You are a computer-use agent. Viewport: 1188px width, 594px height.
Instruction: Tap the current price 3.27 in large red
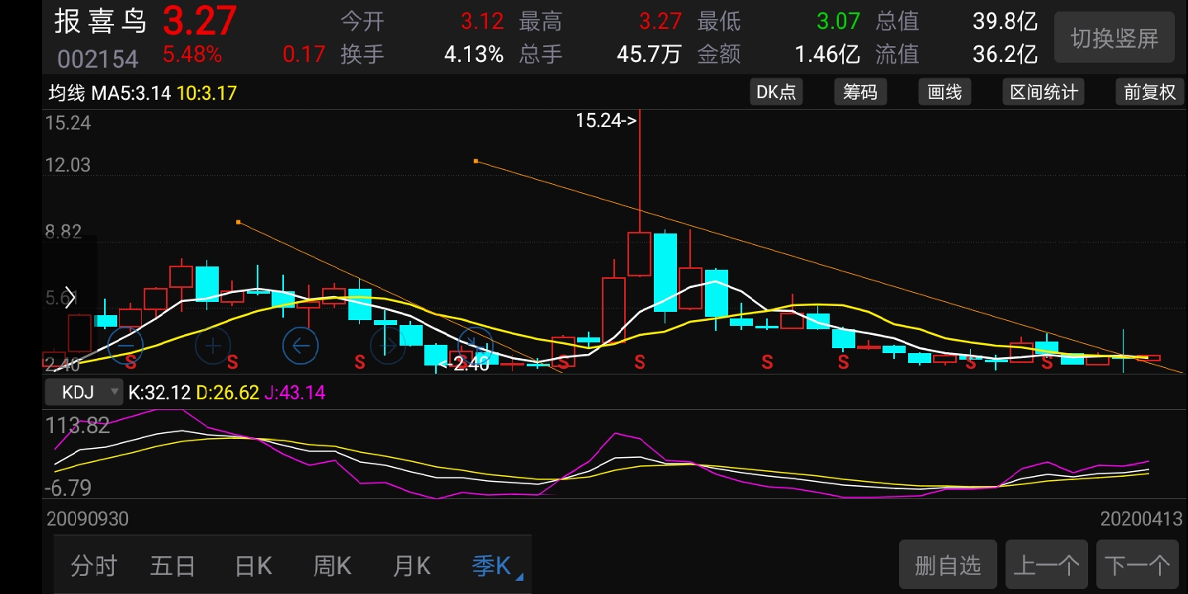[x=199, y=21]
